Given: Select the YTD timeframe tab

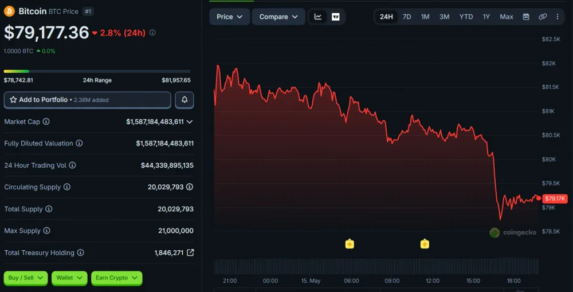Looking at the screenshot, I should 466,17.
